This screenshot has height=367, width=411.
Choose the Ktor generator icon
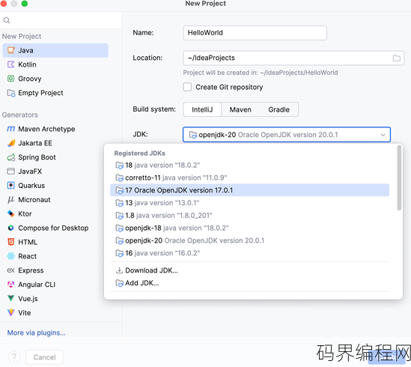point(10,213)
